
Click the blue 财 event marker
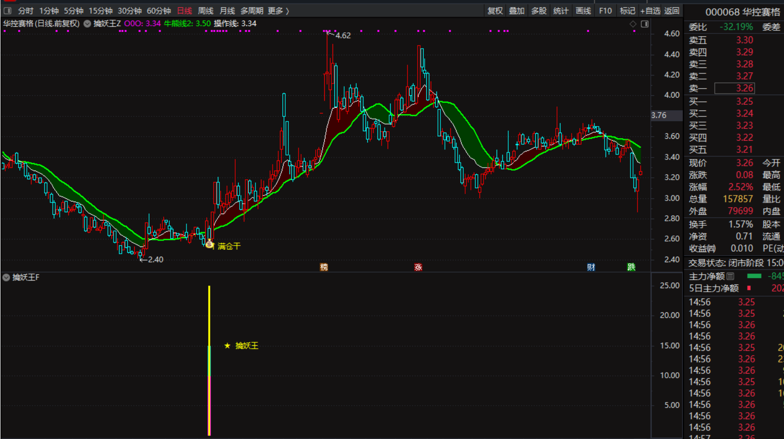(591, 267)
